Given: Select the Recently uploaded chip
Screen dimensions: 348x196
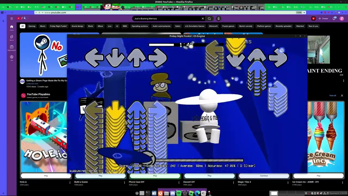Looking at the screenshot, I should [x=284, y=26].
